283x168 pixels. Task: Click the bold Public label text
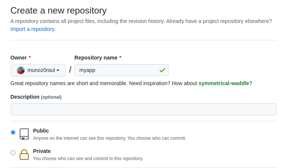pyautogui.click(x=41, y=131)
